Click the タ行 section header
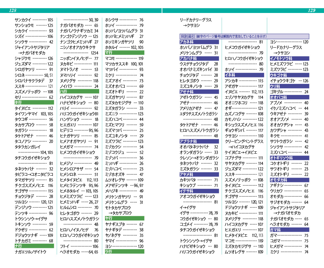 tap(34, 102)
